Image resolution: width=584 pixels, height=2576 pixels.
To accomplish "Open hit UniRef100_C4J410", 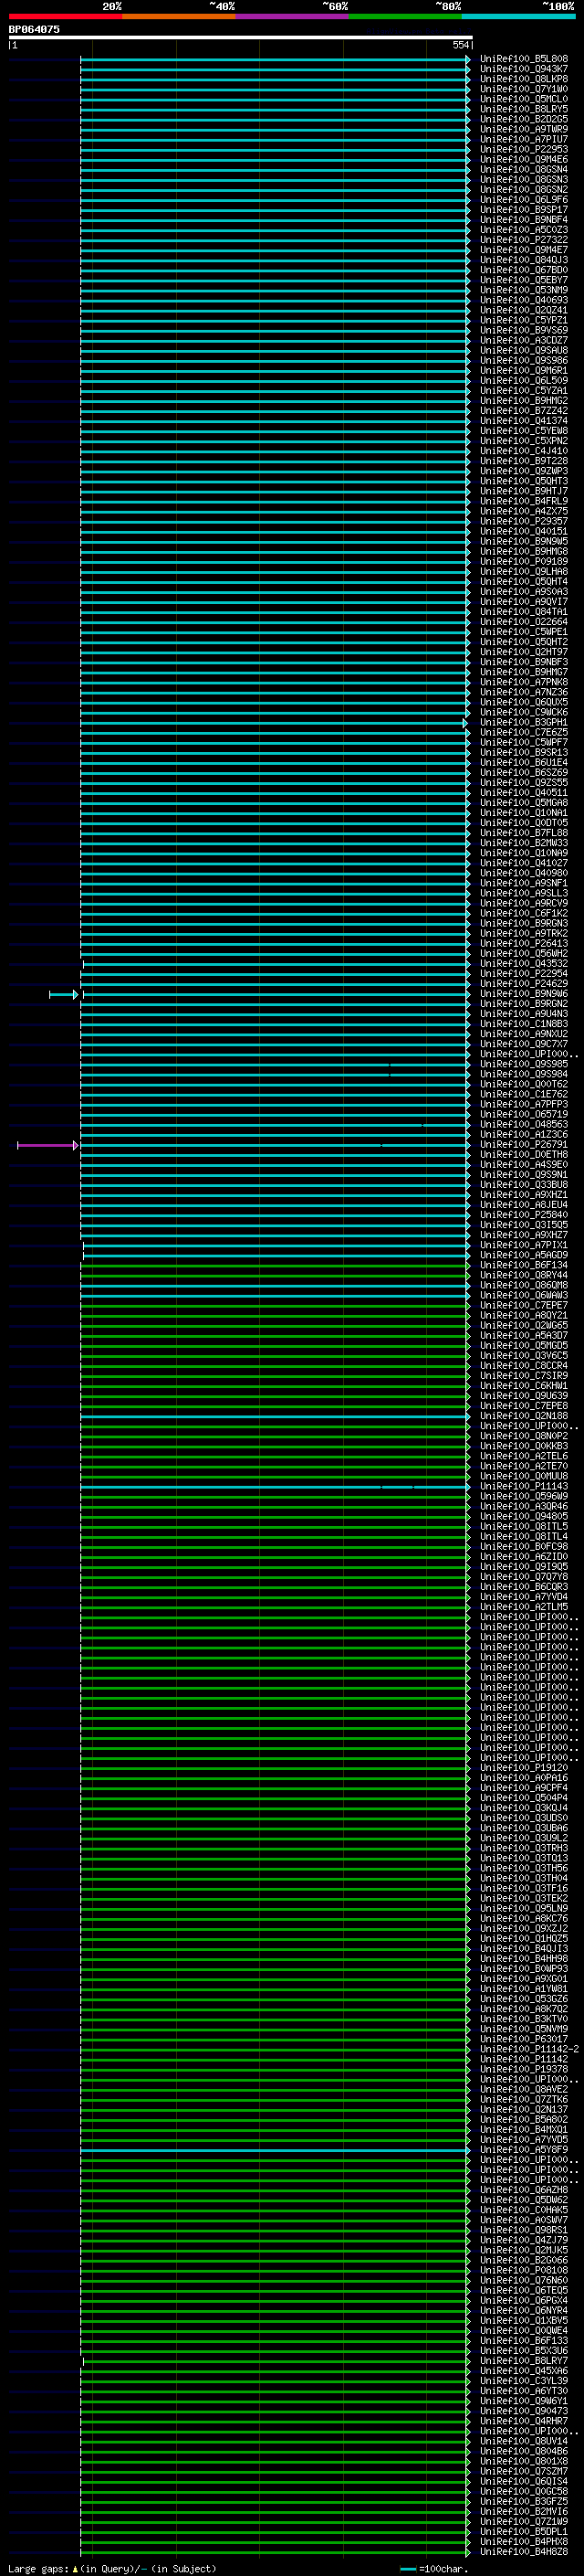I will [x=524, y=451].
